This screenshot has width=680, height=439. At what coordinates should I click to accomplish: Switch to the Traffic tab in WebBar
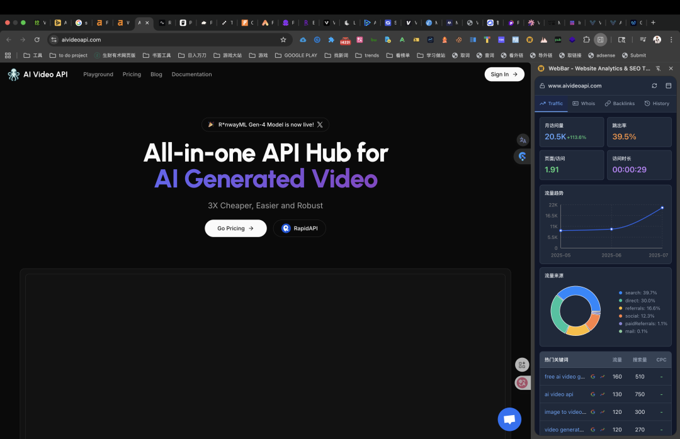[x=551, y=104]
